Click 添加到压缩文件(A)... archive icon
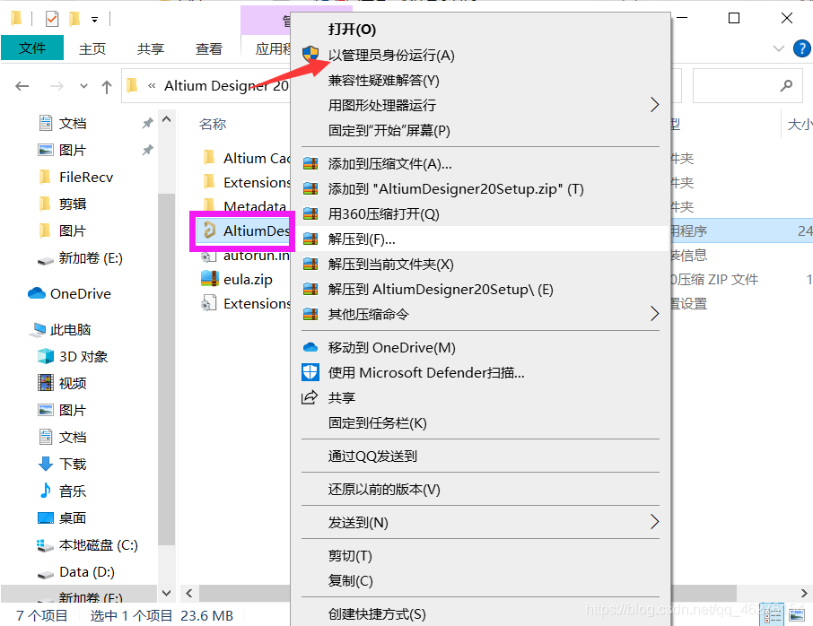This screenshot has height=626, width=813. 310,164
